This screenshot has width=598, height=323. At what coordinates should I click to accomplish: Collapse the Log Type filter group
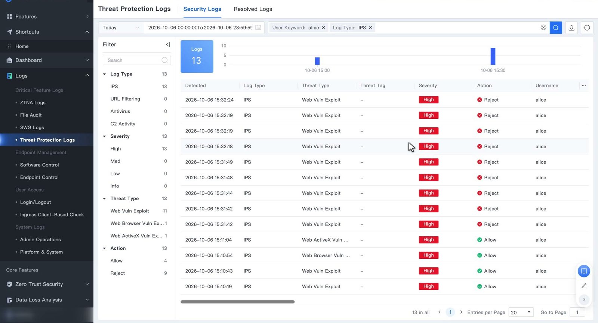pos(105,74)
